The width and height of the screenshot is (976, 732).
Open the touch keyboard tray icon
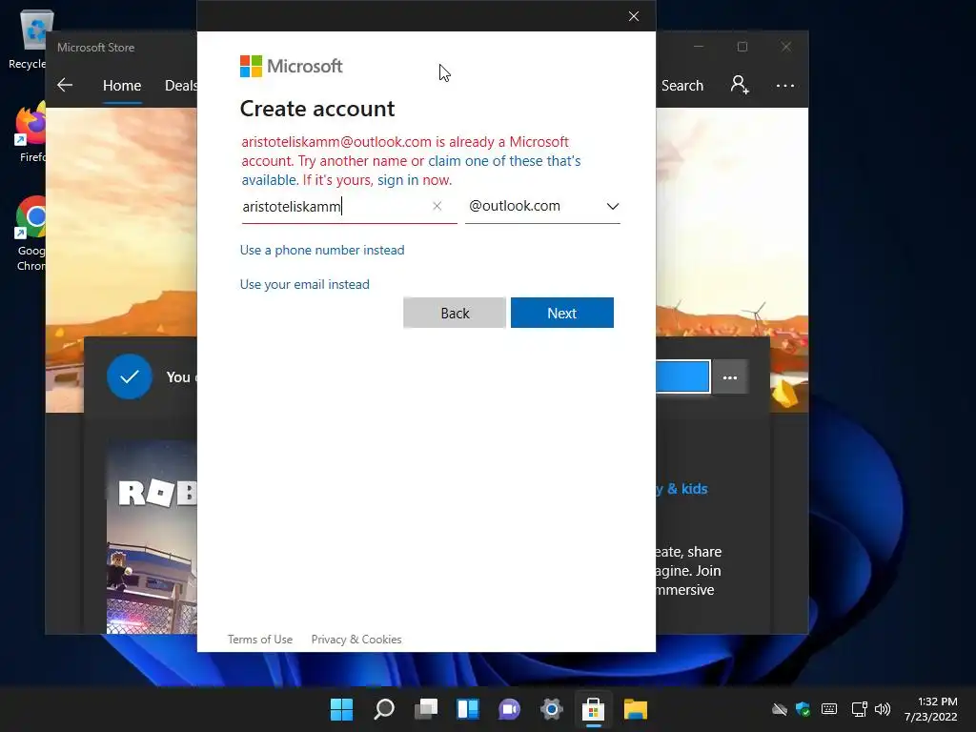click(829, 709)
